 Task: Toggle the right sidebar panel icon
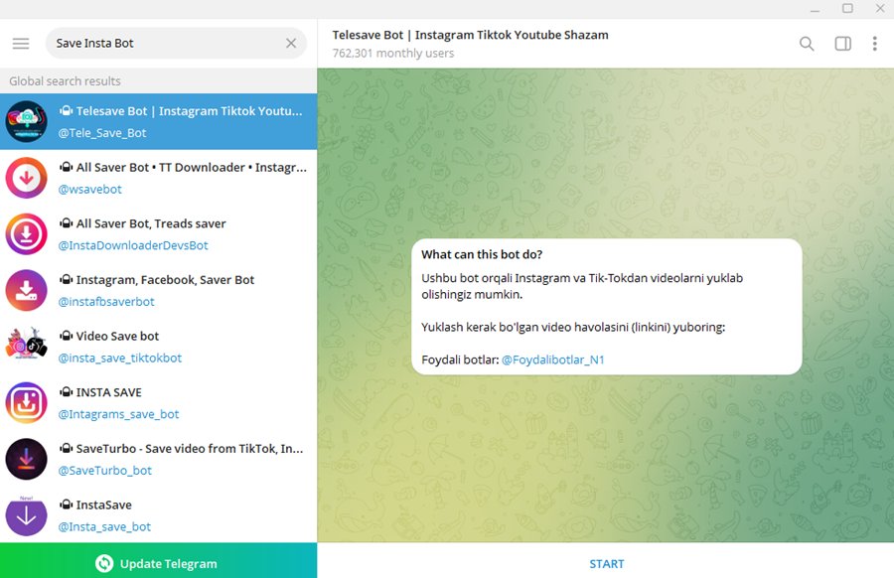pos(842,44)
